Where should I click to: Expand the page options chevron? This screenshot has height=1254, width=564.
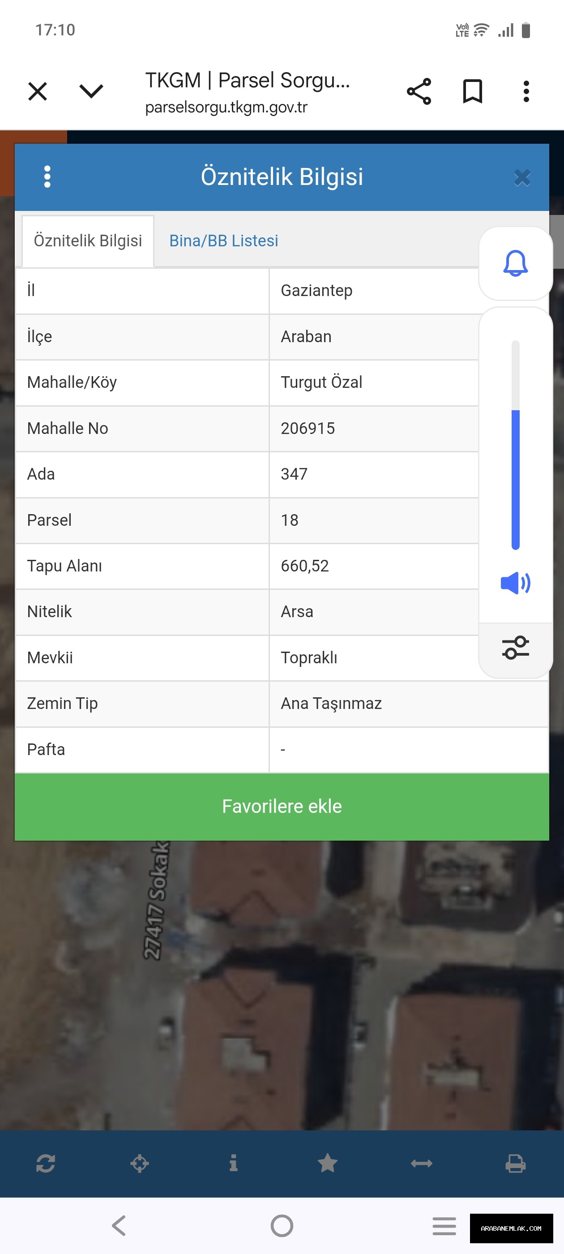pyautogui.click(x=91, y=91)
